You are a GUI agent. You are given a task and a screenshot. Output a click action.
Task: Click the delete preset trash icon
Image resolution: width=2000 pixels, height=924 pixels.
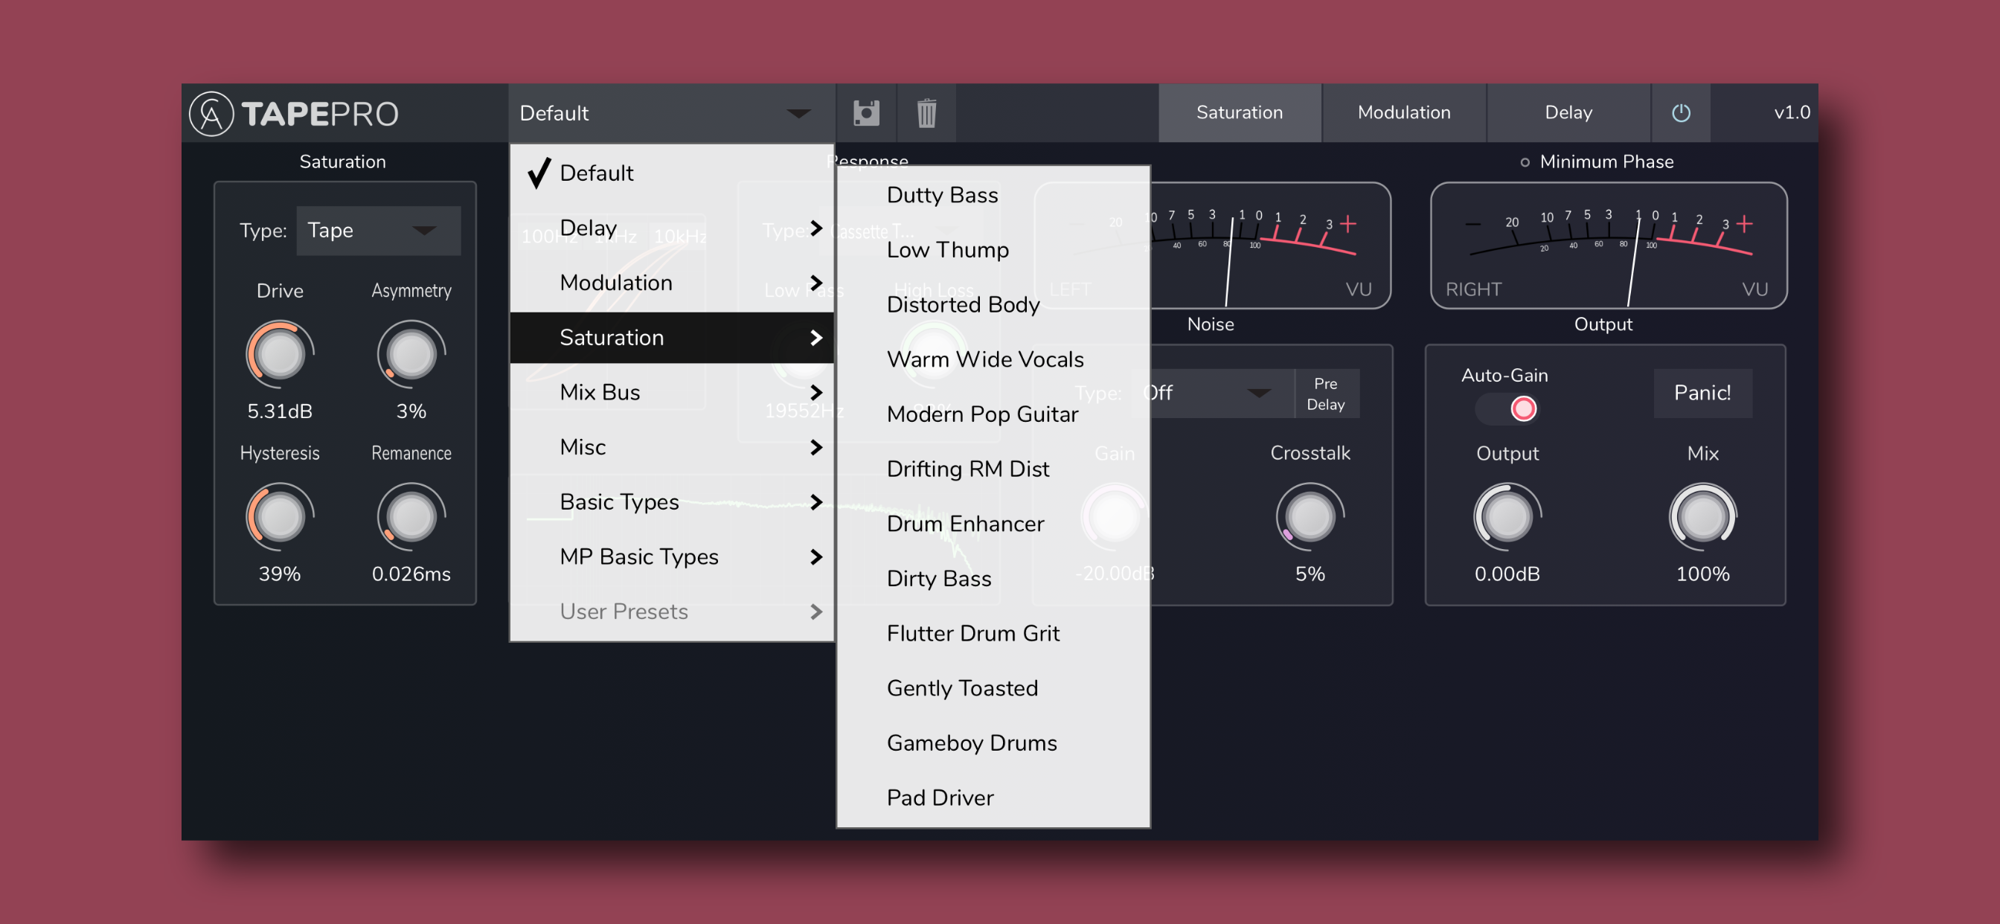pos(926,113)
